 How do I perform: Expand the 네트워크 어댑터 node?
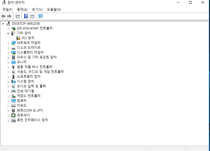click(x=8, y=43)
